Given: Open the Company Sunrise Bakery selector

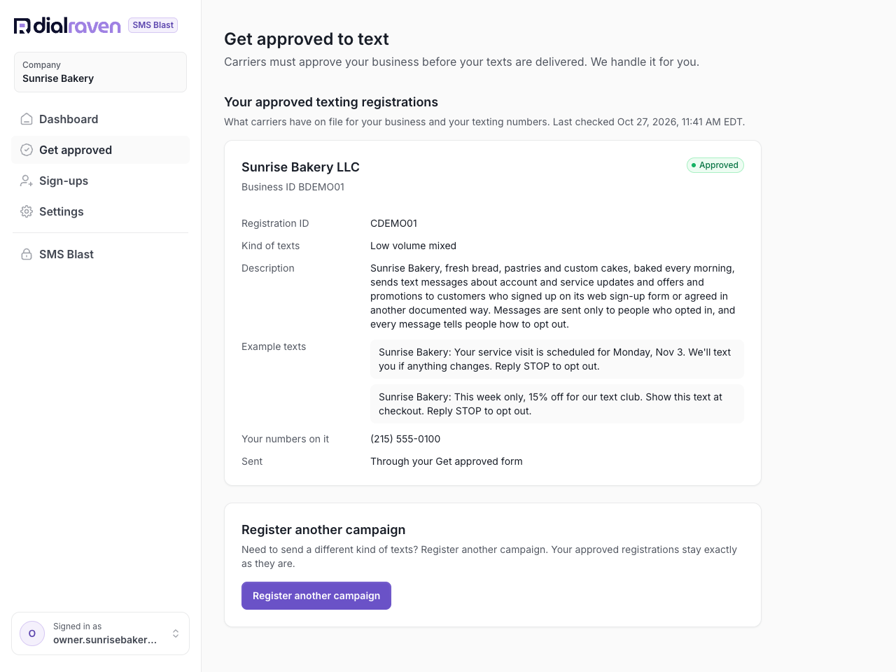Looking at the screenshot, I should coord(100,72).
